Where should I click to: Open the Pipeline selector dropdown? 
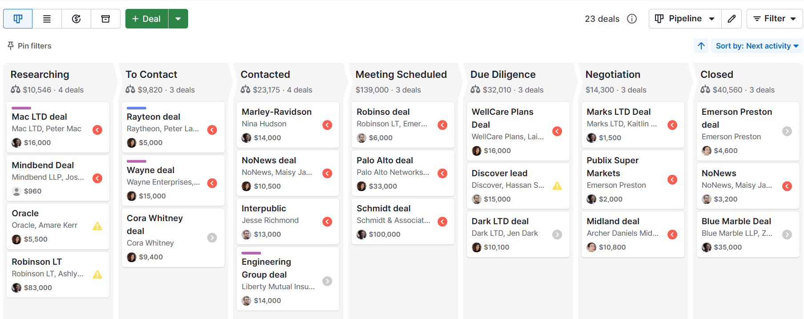(x=684, y=19)
